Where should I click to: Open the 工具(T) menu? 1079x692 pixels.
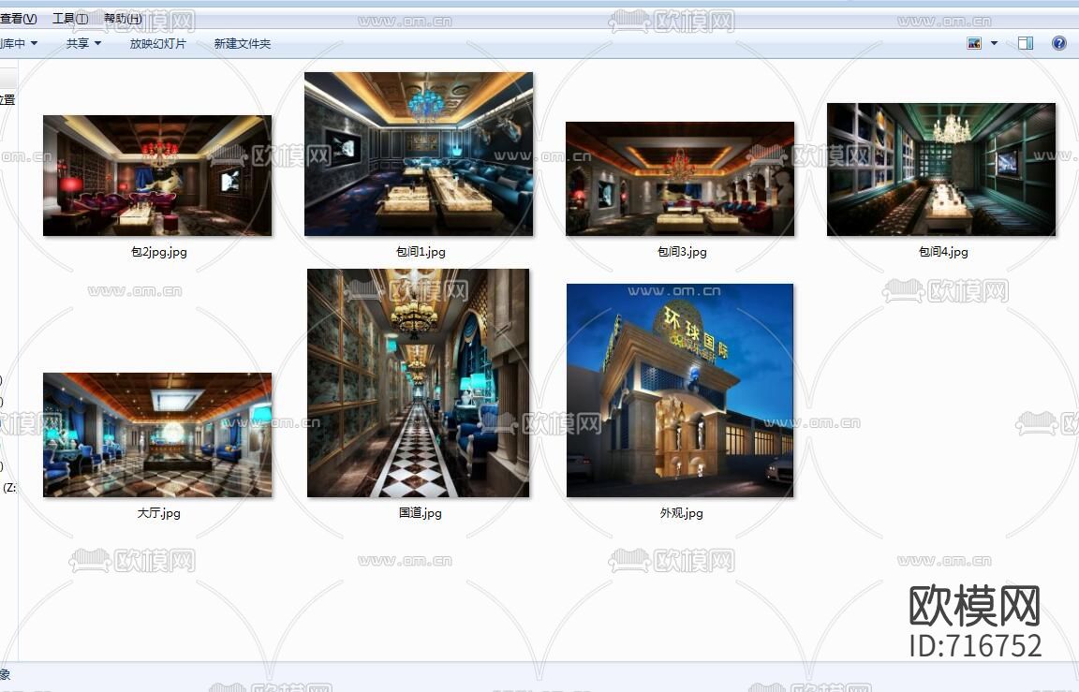click(x=66, y=17)
